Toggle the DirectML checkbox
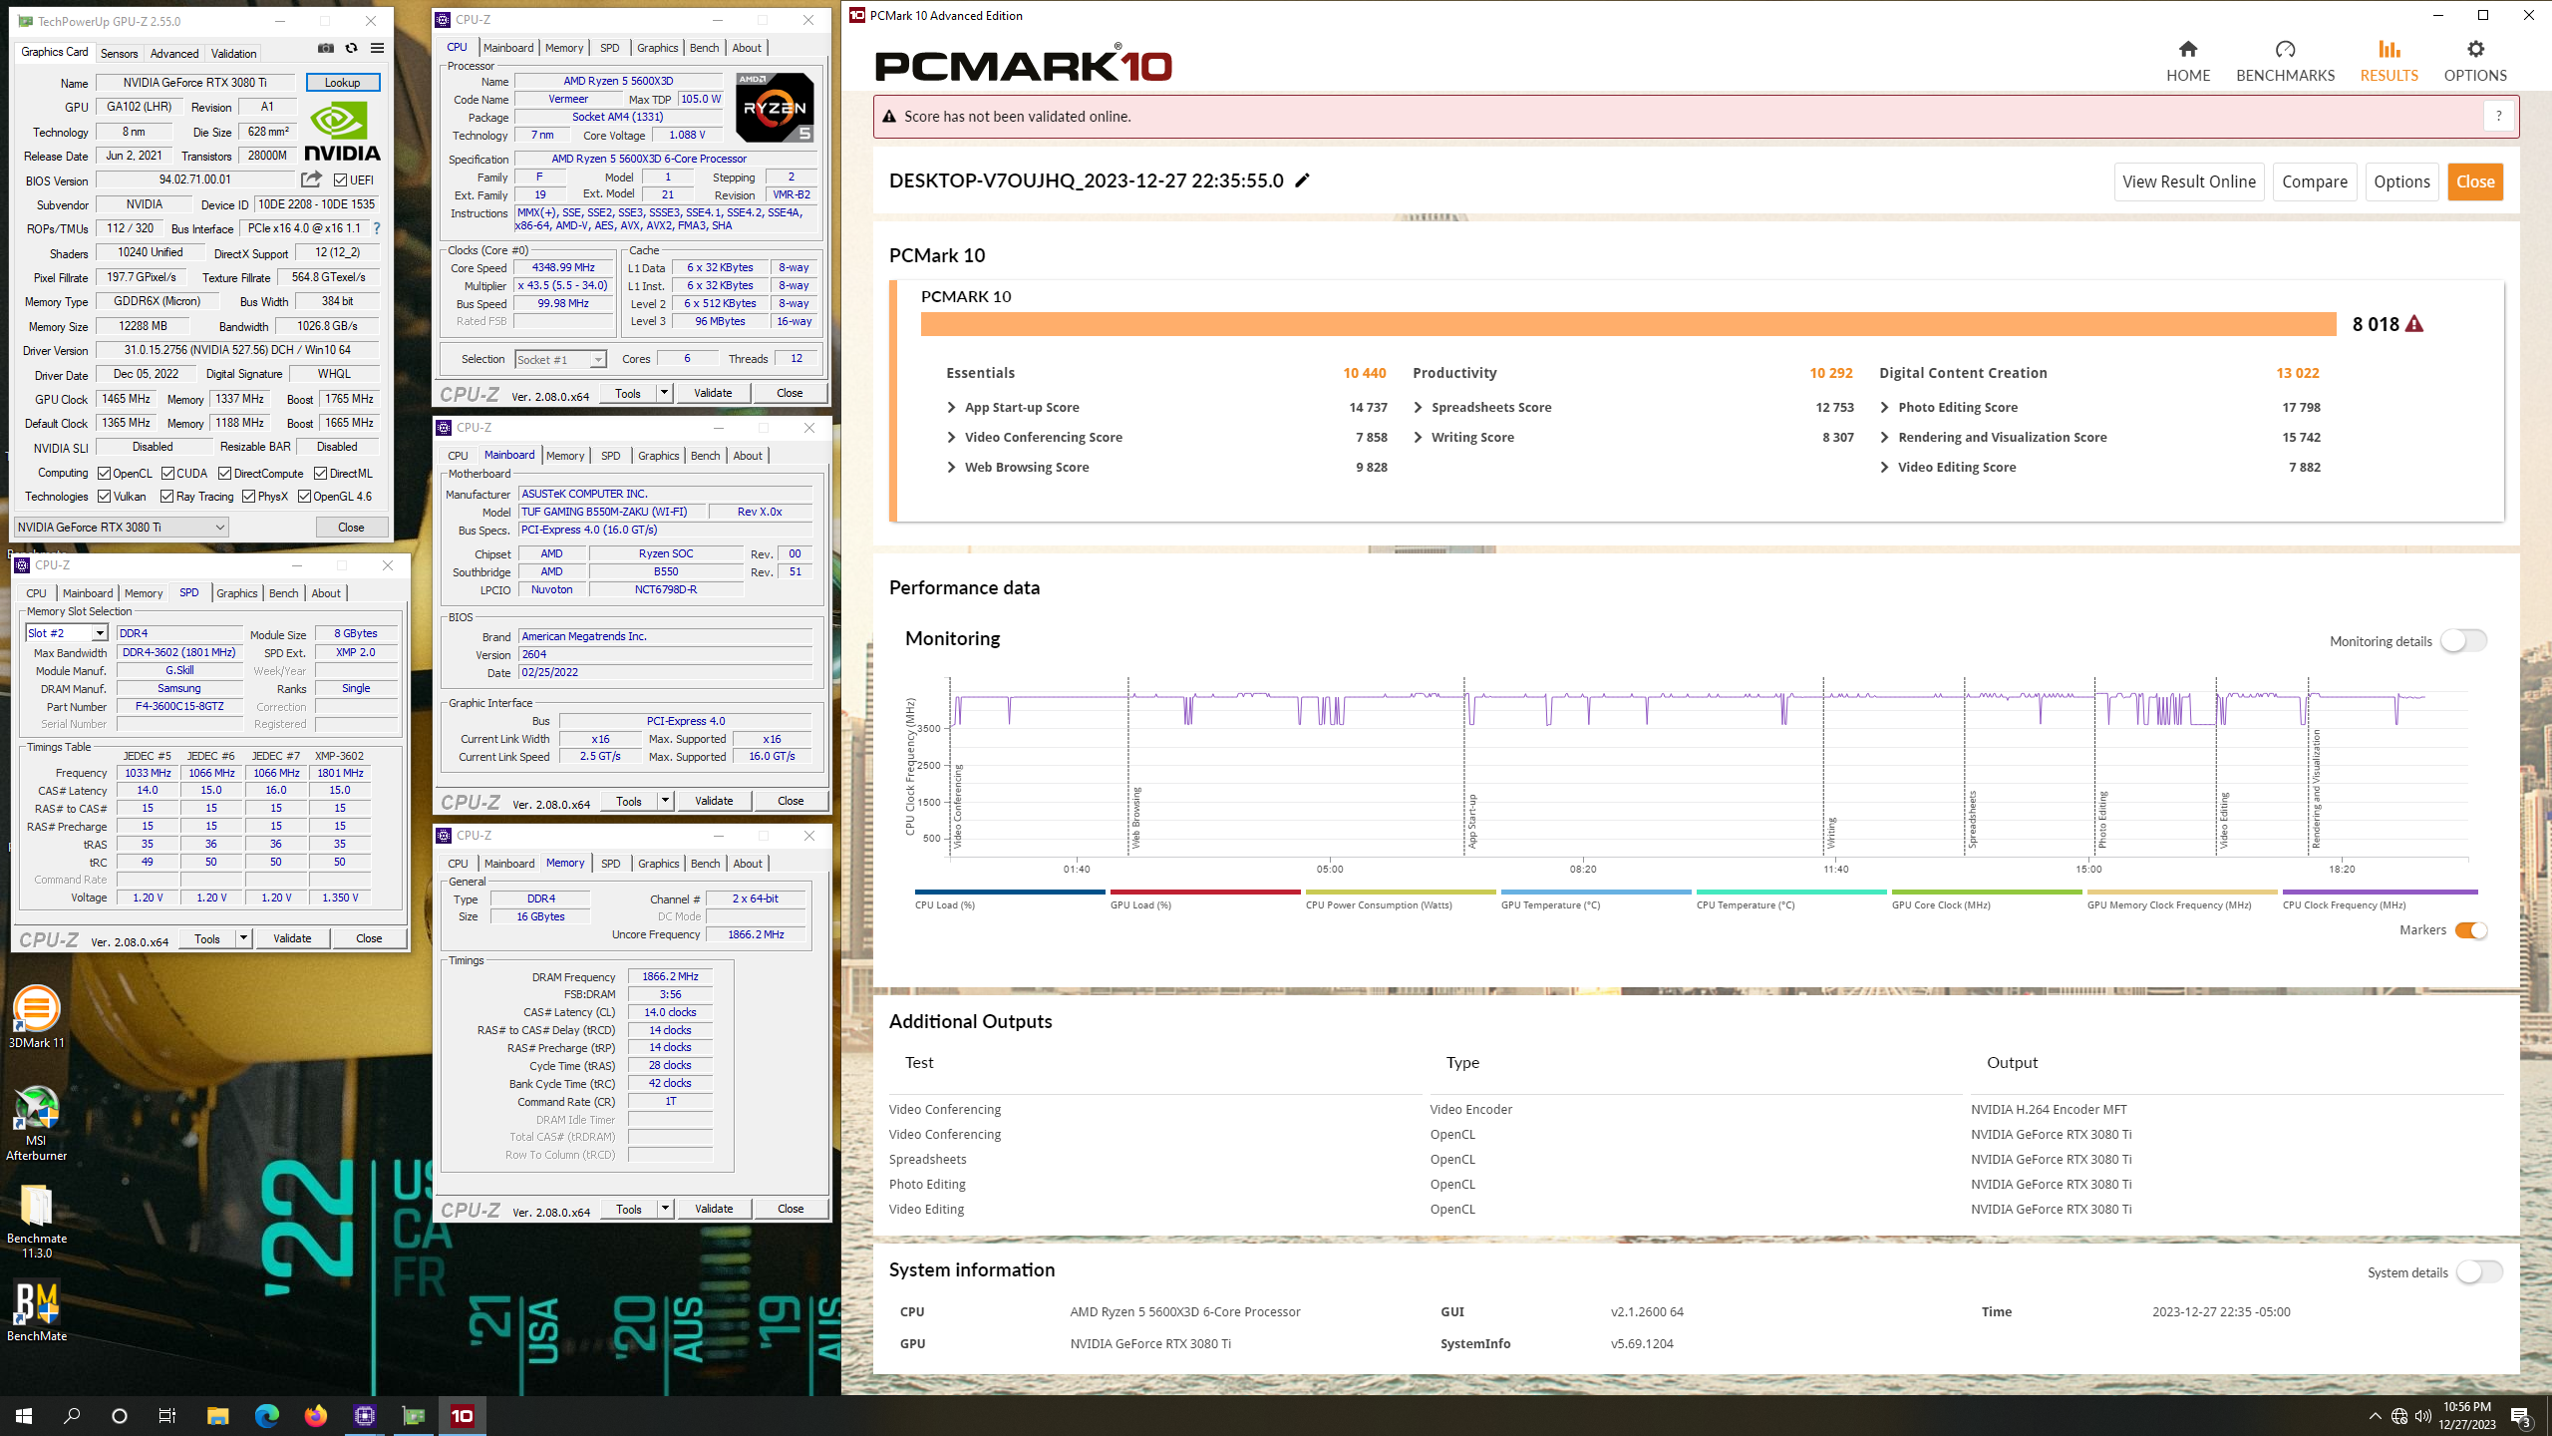 [x=320, y=473]
